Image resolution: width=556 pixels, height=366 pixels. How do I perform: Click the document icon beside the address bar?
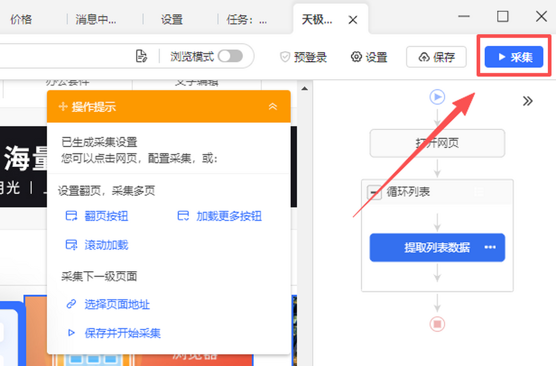pos(142,55)
